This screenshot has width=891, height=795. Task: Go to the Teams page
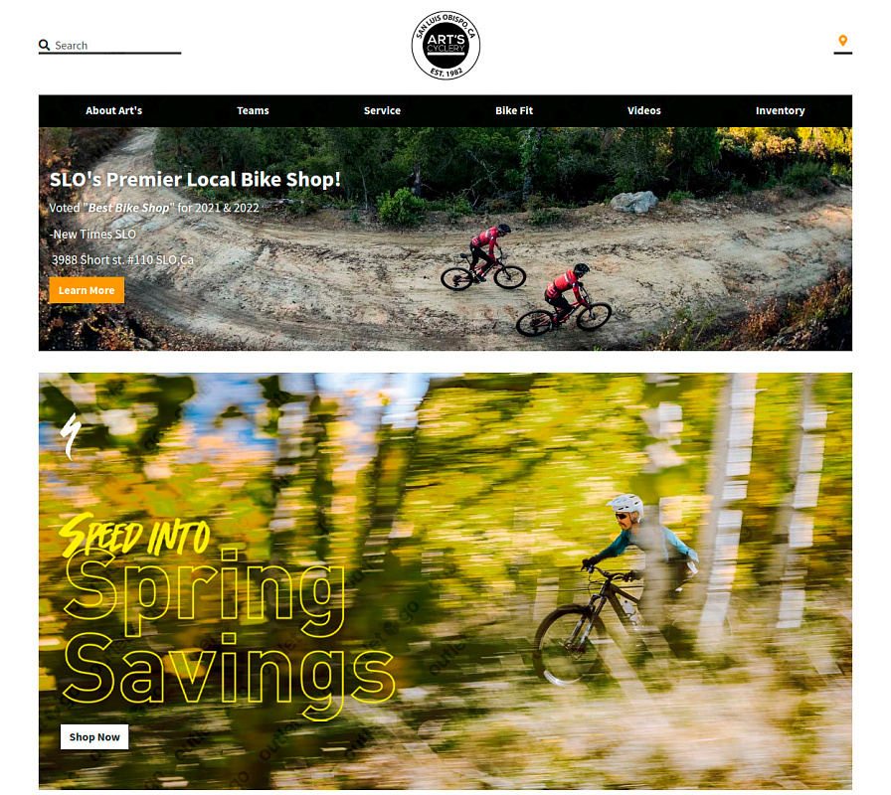pyautogui.click(x=253, y=110)
